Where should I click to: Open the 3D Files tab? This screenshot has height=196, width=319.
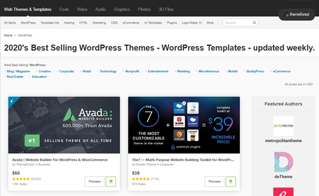pyautogui.click(x=166, y=9)
